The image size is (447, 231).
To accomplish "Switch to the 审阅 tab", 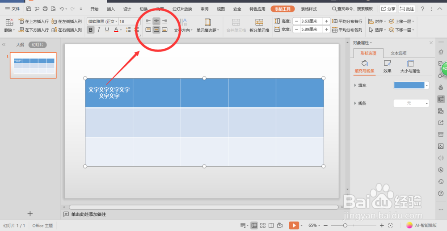I will point(204,9).
